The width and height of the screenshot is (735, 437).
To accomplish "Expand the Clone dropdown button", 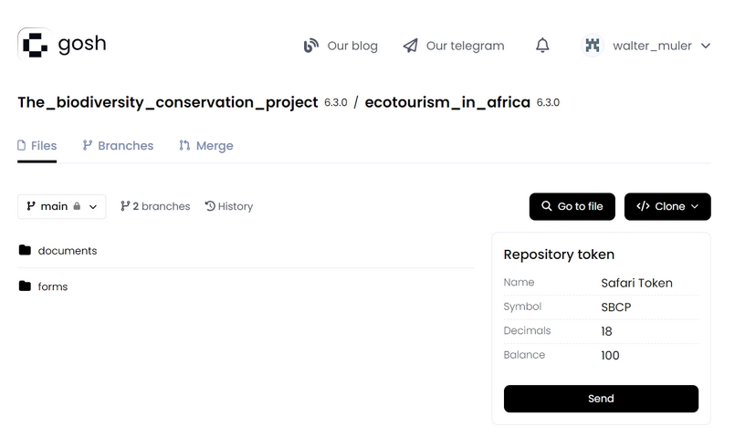I will point(667,206).
